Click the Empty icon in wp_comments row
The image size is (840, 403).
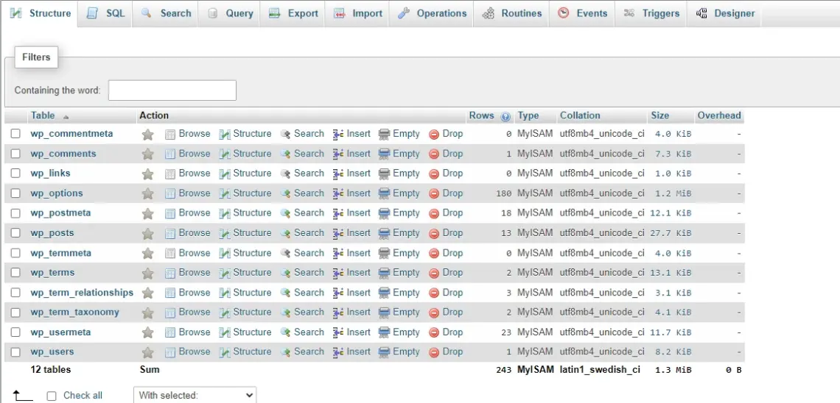tap(384, 154)
